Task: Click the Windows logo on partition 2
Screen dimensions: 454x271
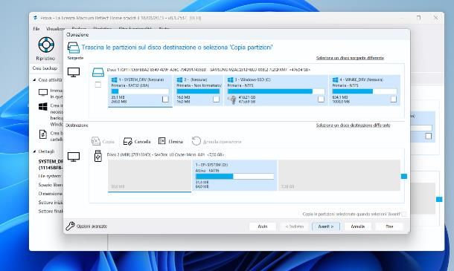Action: (x=179, y=79)
